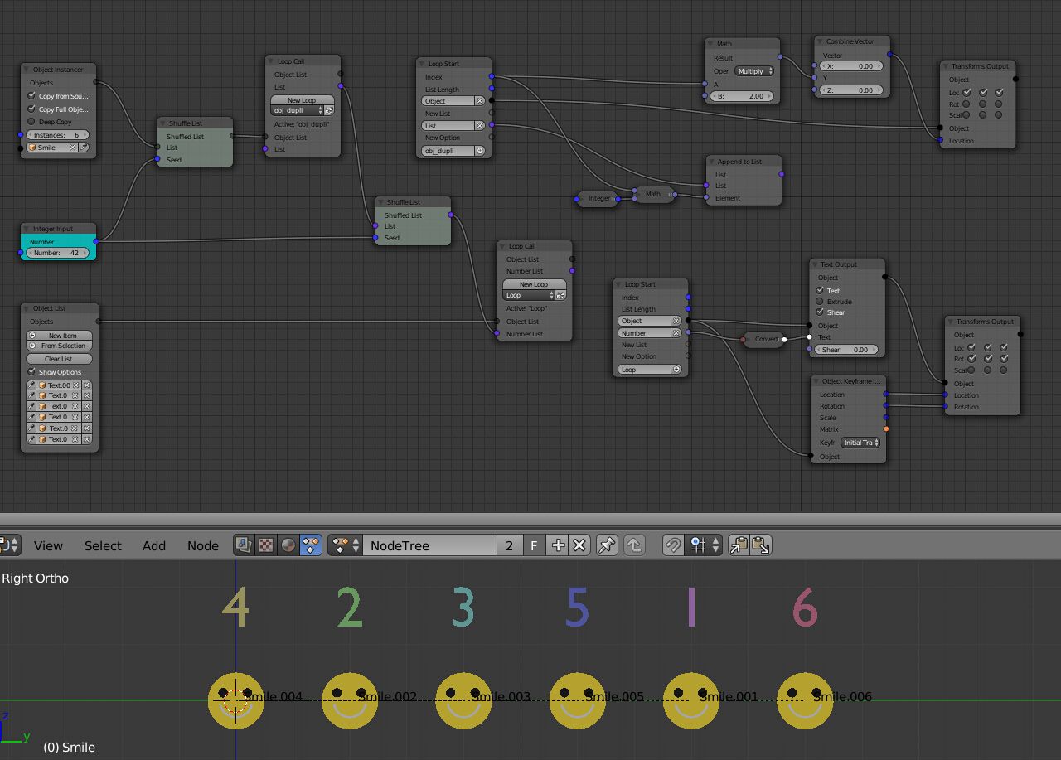This screenshot has width=1061, height=760.
Task: Adjust the Number 42 value field
Action: pyautogui.click(x=58, y=253)
